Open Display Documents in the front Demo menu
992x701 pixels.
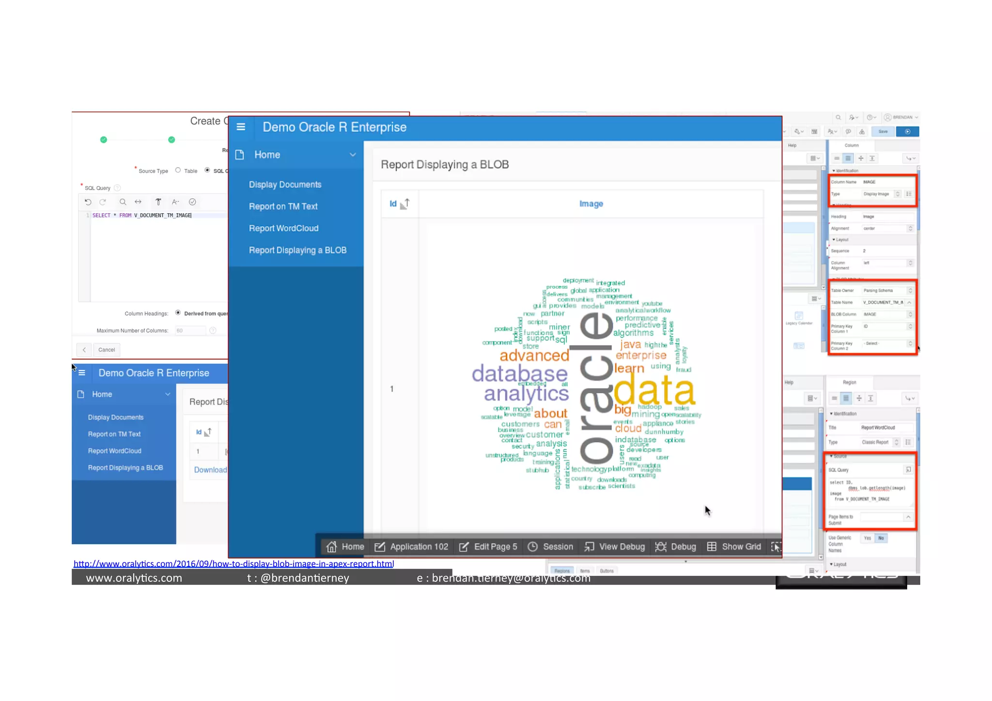(x=285, y=185)
